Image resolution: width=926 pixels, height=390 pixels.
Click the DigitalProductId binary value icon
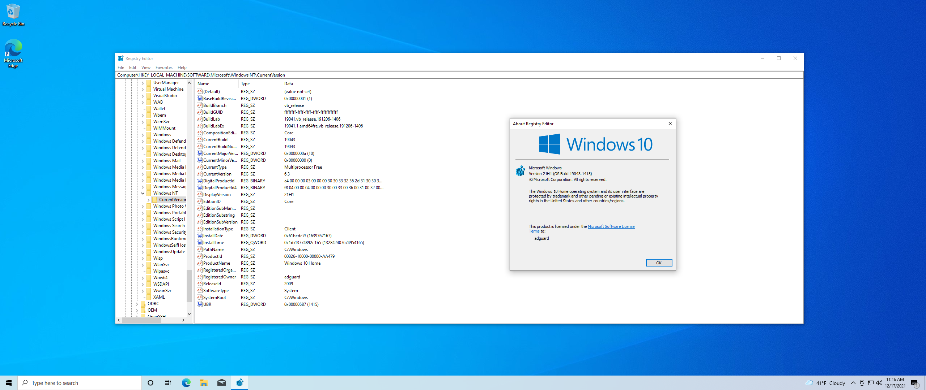point(199,181)
